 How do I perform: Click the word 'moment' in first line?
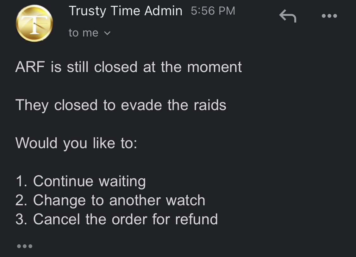pyautogui.click(x=215, y=67)
